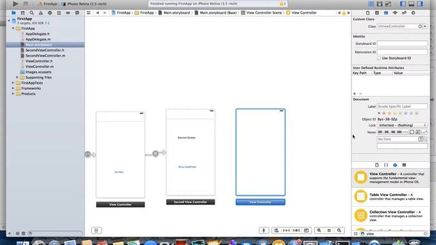The height and width of the screenshot is (245, 436).
Task: Click the Restoration ID input field
Action: (402, 52)
